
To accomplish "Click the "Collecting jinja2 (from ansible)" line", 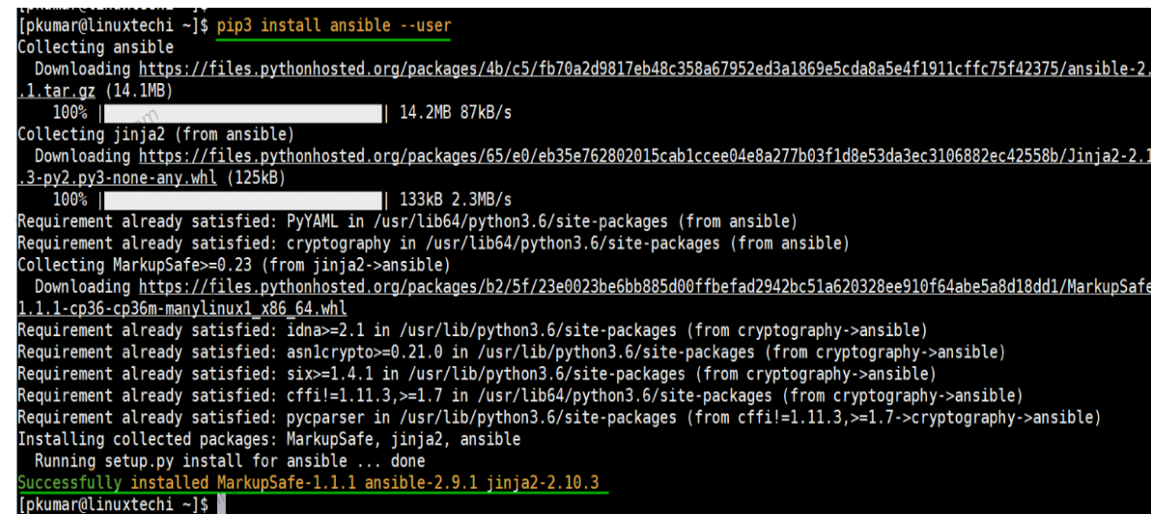I will point(155,134).
